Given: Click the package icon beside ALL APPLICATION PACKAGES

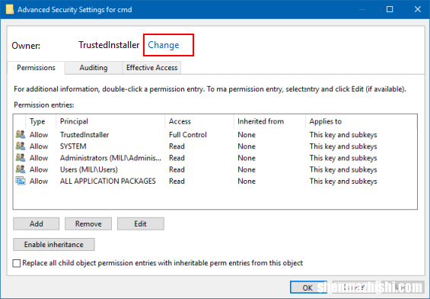Looking at the screenshot, I should (21, 181).
